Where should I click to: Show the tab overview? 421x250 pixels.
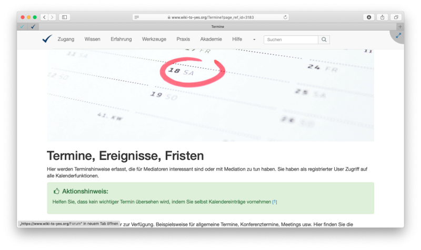(396, 17)
